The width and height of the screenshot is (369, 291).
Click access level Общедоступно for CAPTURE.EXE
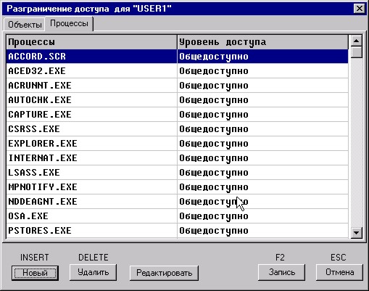coord(262,115)
